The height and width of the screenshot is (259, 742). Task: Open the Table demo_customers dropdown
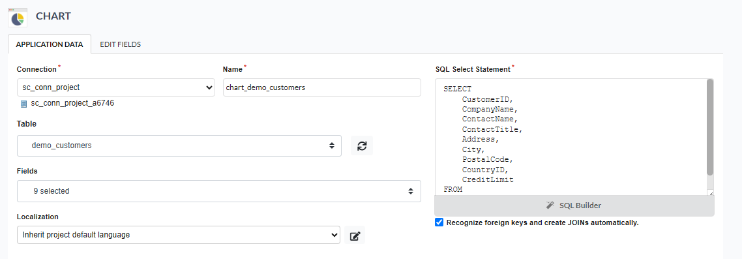179,146
